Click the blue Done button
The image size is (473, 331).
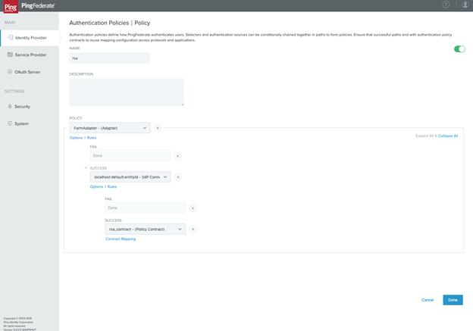[453, 300]
